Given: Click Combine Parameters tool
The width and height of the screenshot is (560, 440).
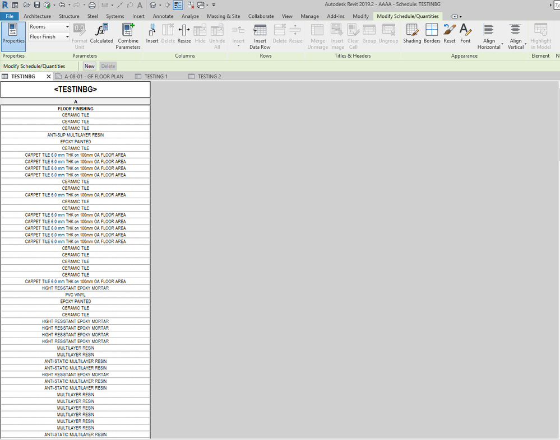Looking at the screenshot, I should click(128, 36).
